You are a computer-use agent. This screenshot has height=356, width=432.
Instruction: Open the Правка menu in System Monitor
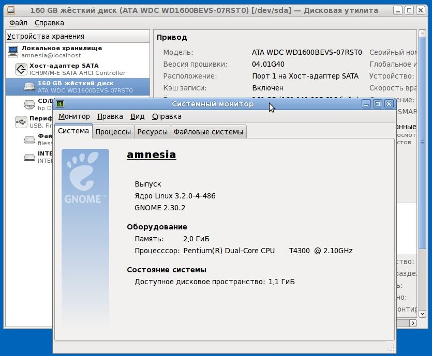[x=110, y=116]
